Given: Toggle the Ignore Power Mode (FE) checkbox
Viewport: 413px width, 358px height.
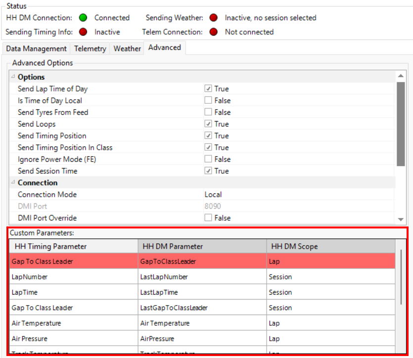Looking at the screenshot, I should tap(209, 159).
